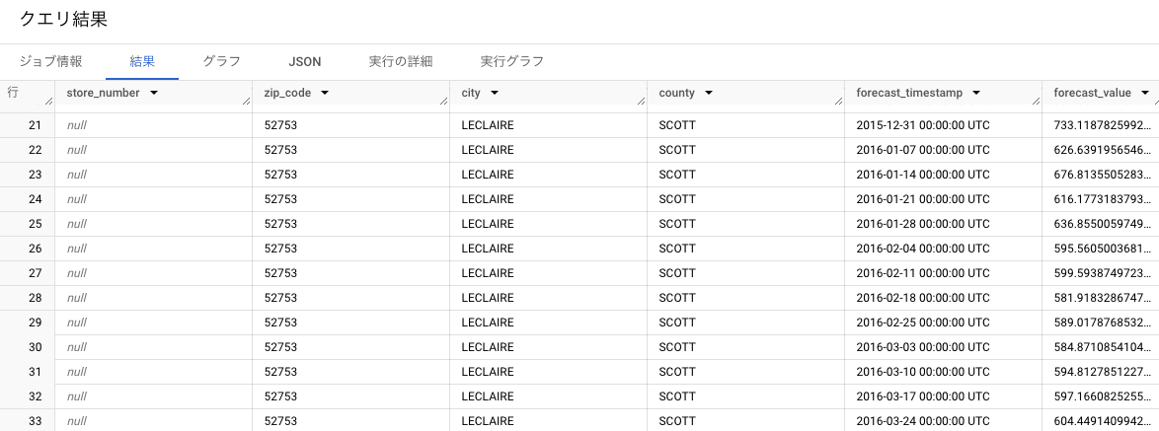
Task: Open the county column dropdown arrow
Action: coord(708,93)
